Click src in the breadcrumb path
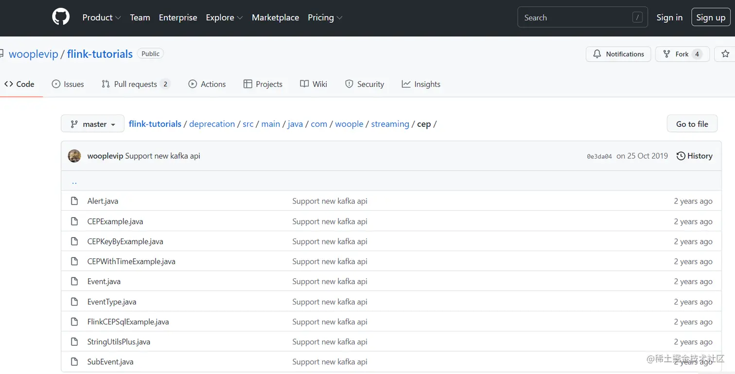Screen dimensions: 735x374 click(248, 124)
